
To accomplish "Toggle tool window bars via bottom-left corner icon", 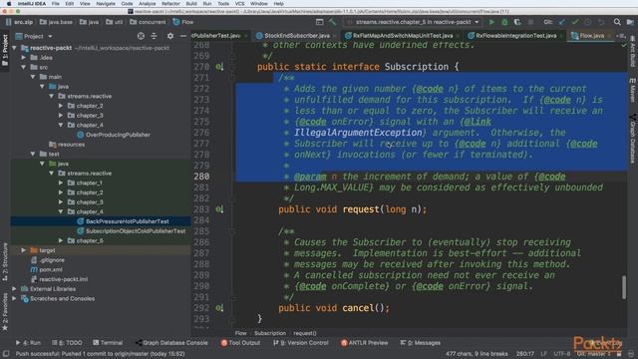I will coord(6,354).
